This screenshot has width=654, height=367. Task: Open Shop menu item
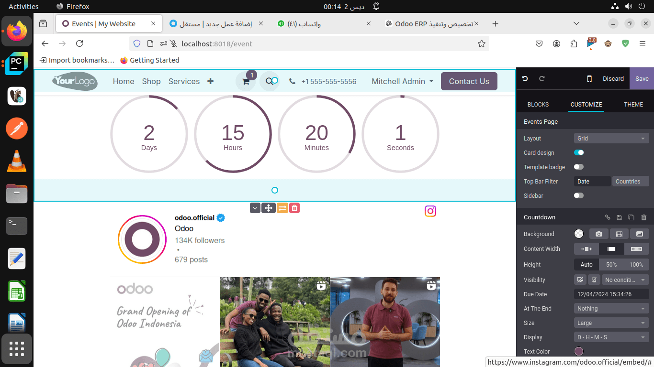[151, 81]
